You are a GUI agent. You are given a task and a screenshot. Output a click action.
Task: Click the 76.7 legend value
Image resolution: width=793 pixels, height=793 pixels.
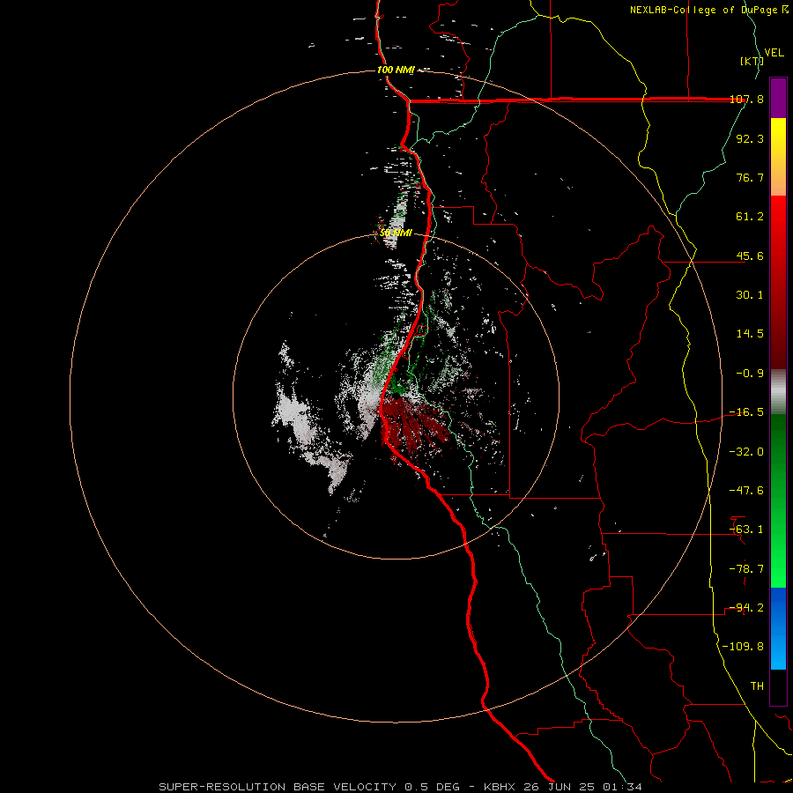[x=750, y=177]
